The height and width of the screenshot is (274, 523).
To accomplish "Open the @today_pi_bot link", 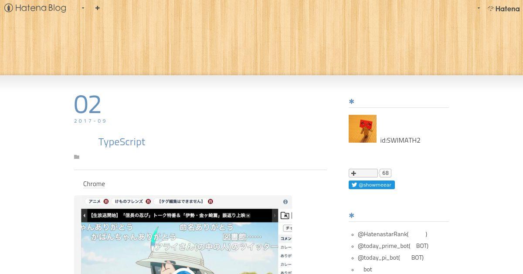I will pyautogui.click(x=391, y=257).
